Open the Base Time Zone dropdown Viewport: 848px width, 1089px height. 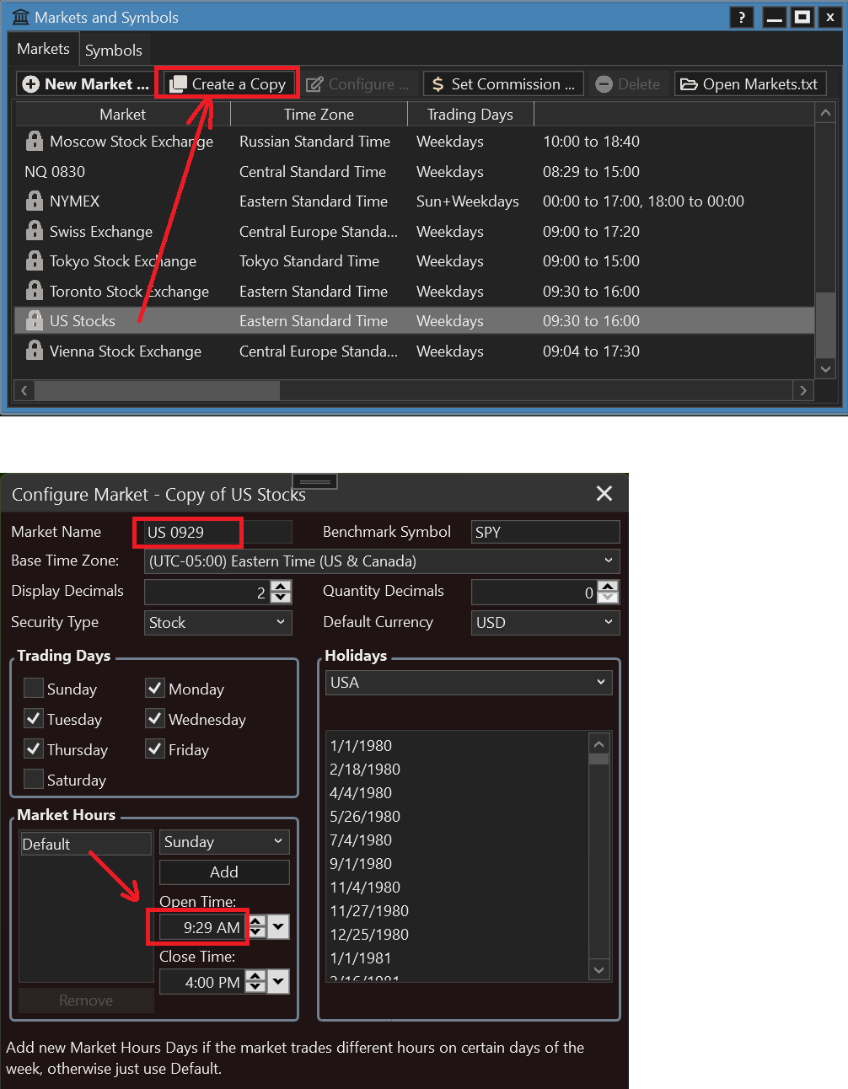click(608, 561)
